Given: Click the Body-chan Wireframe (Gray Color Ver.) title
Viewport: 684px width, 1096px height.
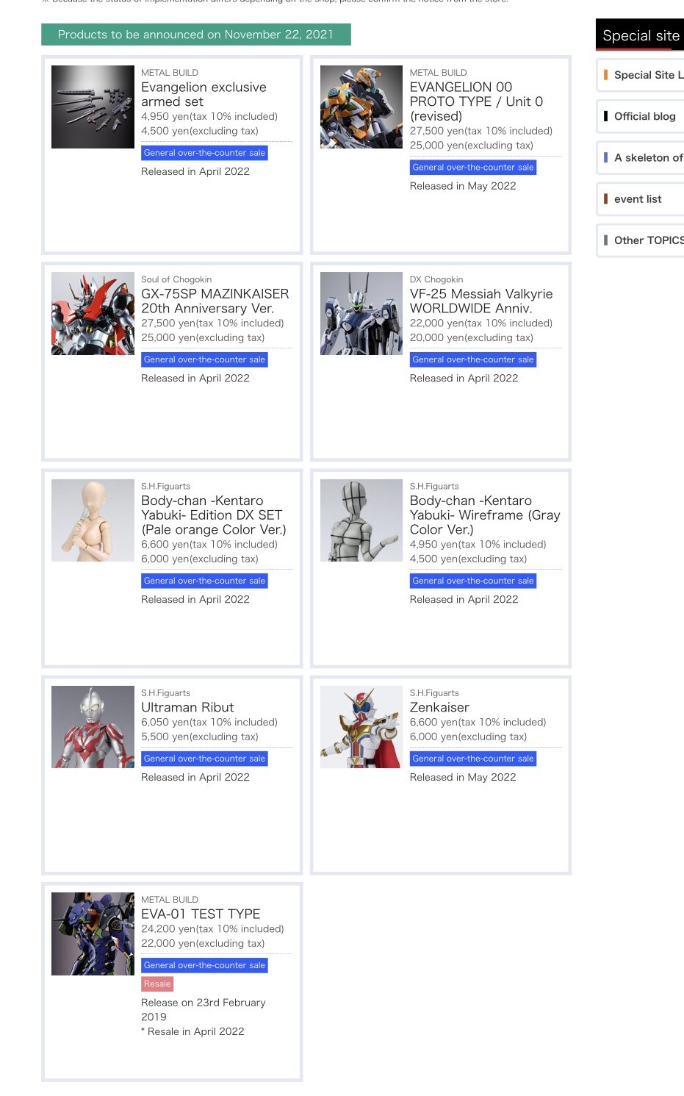Looking at the screenshot, I should pos(485,515).
